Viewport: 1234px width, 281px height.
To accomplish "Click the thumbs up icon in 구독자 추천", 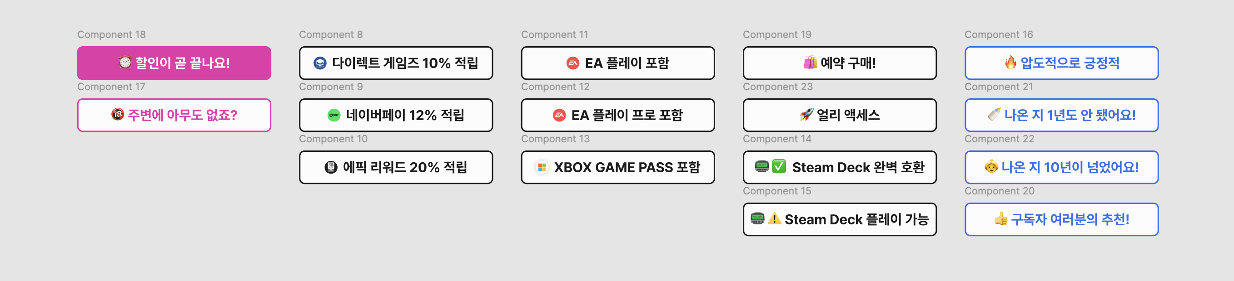I will [1000, 219].
